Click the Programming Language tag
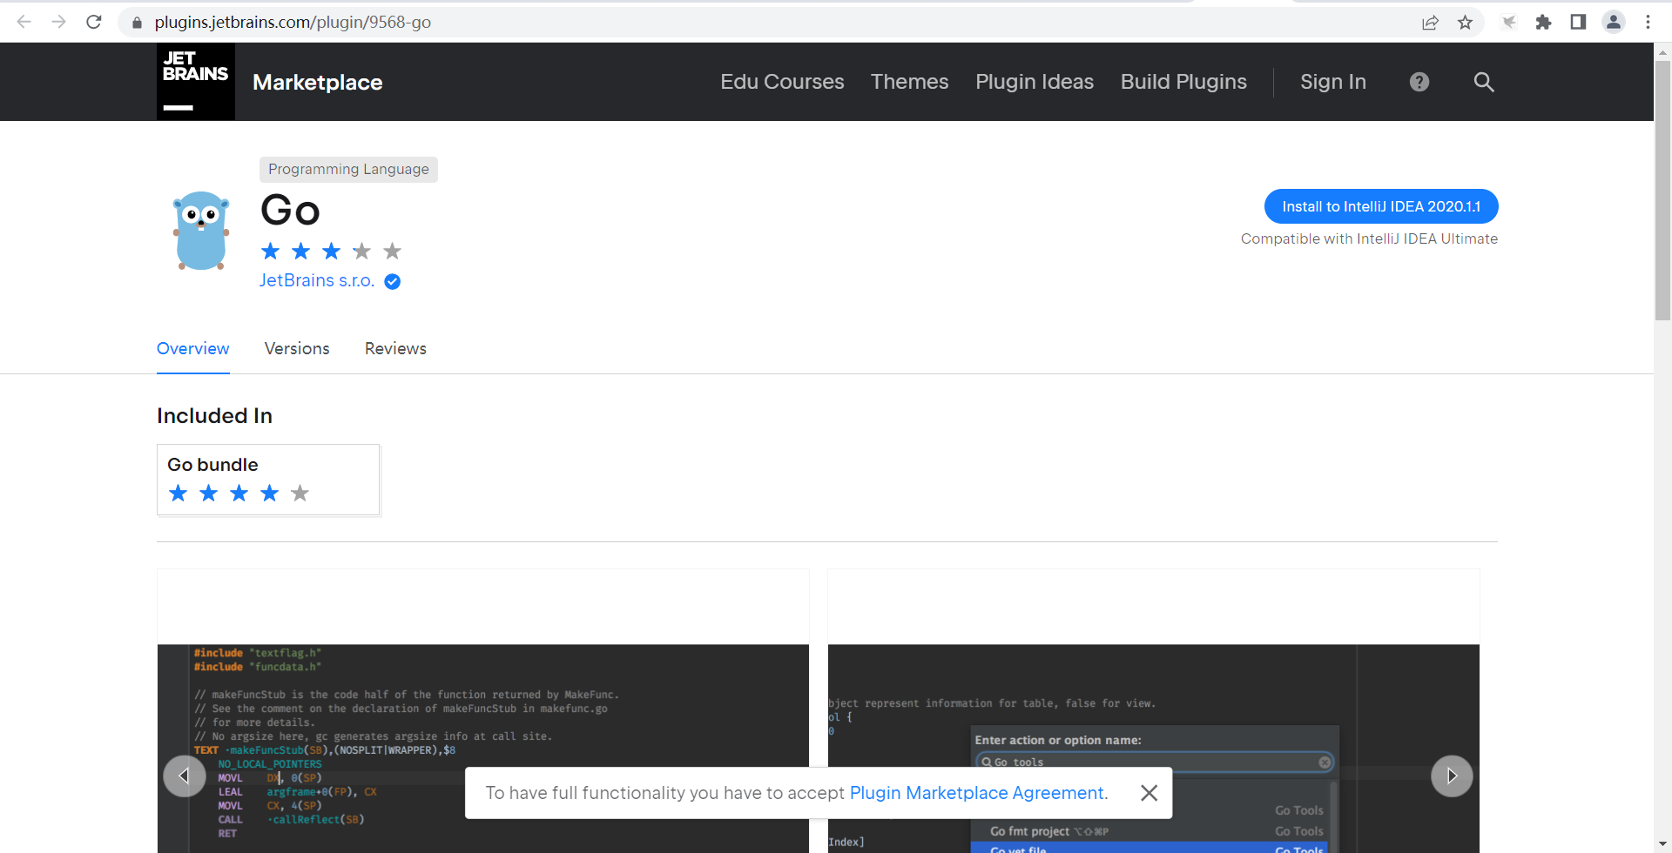Viewport: 1672px width, 853px height. pyautogui.click(x=348, y=169)
